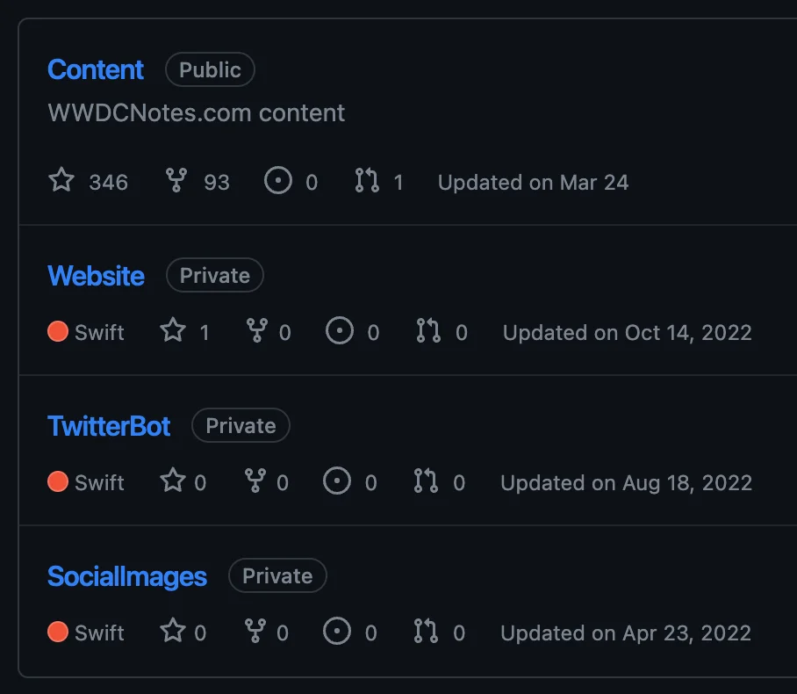The height and width of the screenshot is (694, 797).
Task: Click the fork icon on SocialImages
Action: click(258, 632)
